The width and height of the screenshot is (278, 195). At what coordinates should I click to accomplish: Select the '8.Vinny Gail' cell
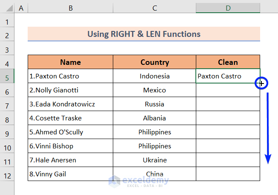(x=70, y=174)
